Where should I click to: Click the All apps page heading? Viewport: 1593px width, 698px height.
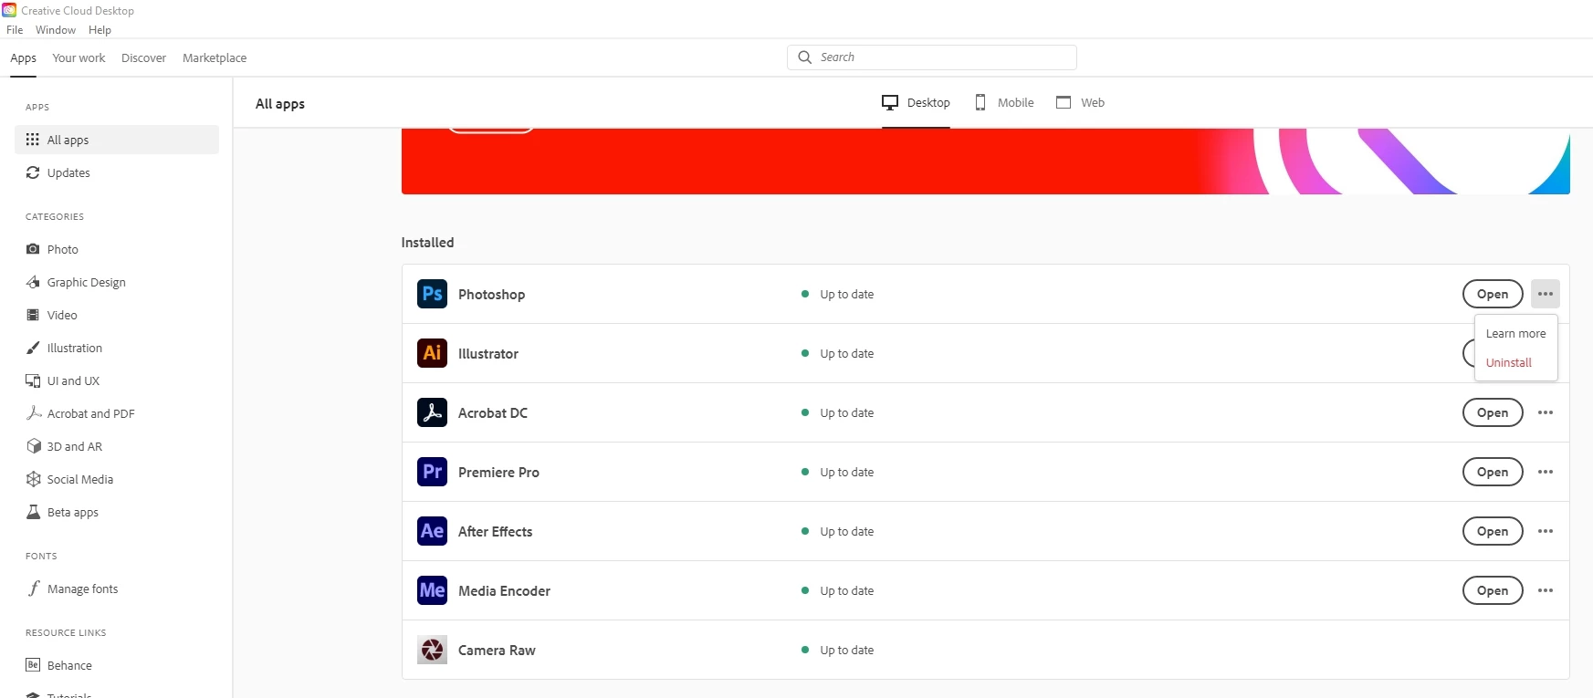tap(280, 104)
